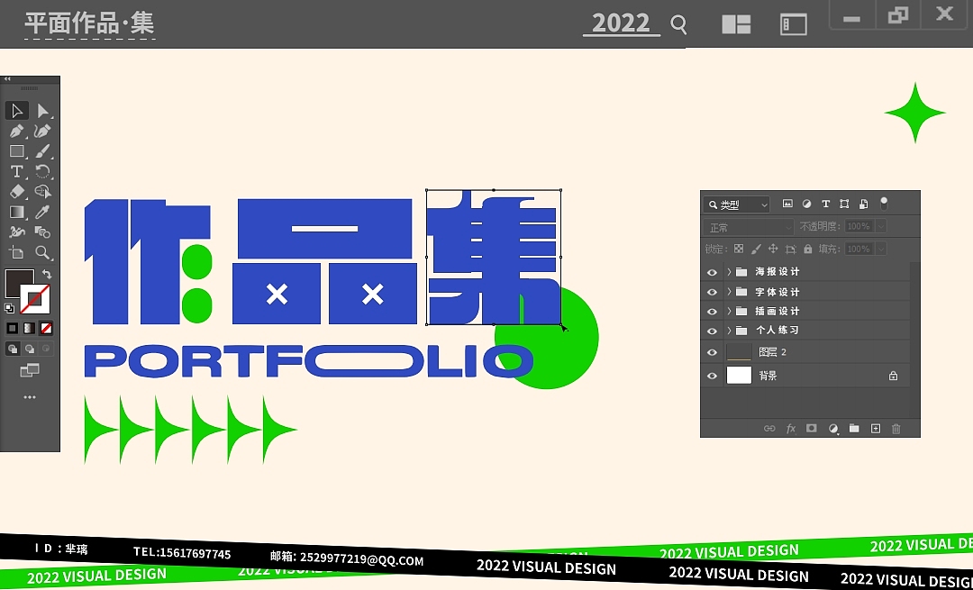This screenshot has height=590, width=973.
Task: Click the stroke swatch with red slash
Action: (x=35, y=300)
